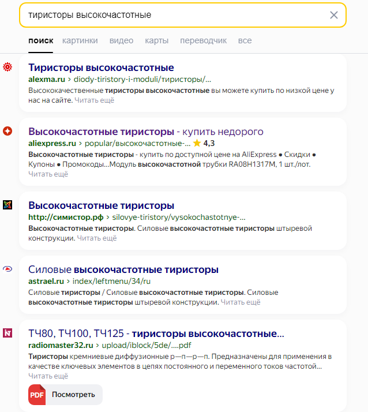This screenshot has width=368, height=412.
Task: Expand Читать ещё in alexma.ru snippet
Action: pyautogui.click(x=94, y=100)
